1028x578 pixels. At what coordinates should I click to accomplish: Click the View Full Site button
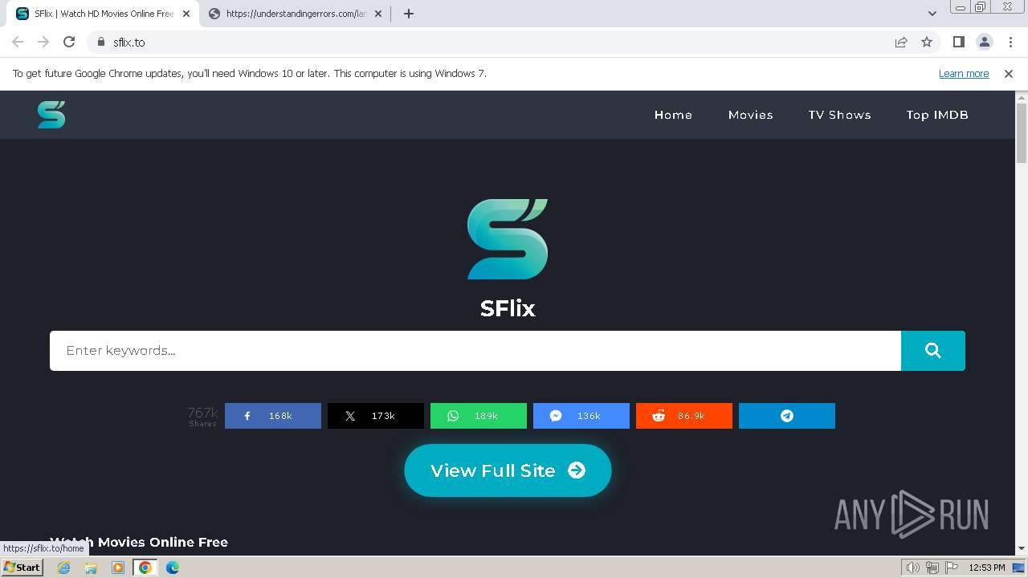(508, 470)
